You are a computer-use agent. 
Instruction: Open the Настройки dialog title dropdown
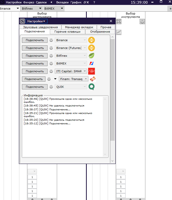[36, 21]
